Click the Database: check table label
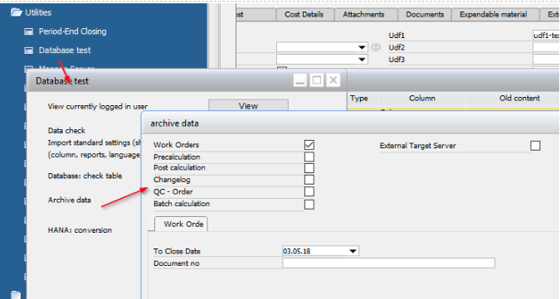 click(85, 176)
